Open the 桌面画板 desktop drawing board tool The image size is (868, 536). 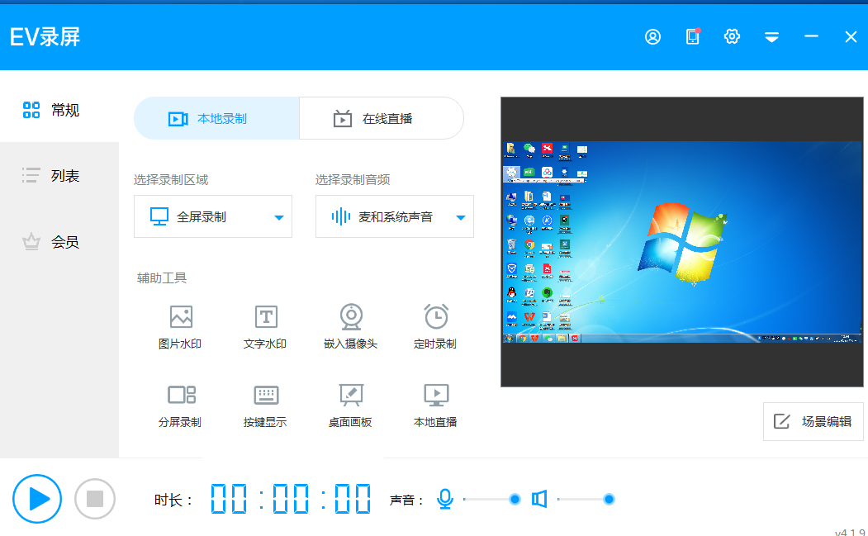[350, 406]
